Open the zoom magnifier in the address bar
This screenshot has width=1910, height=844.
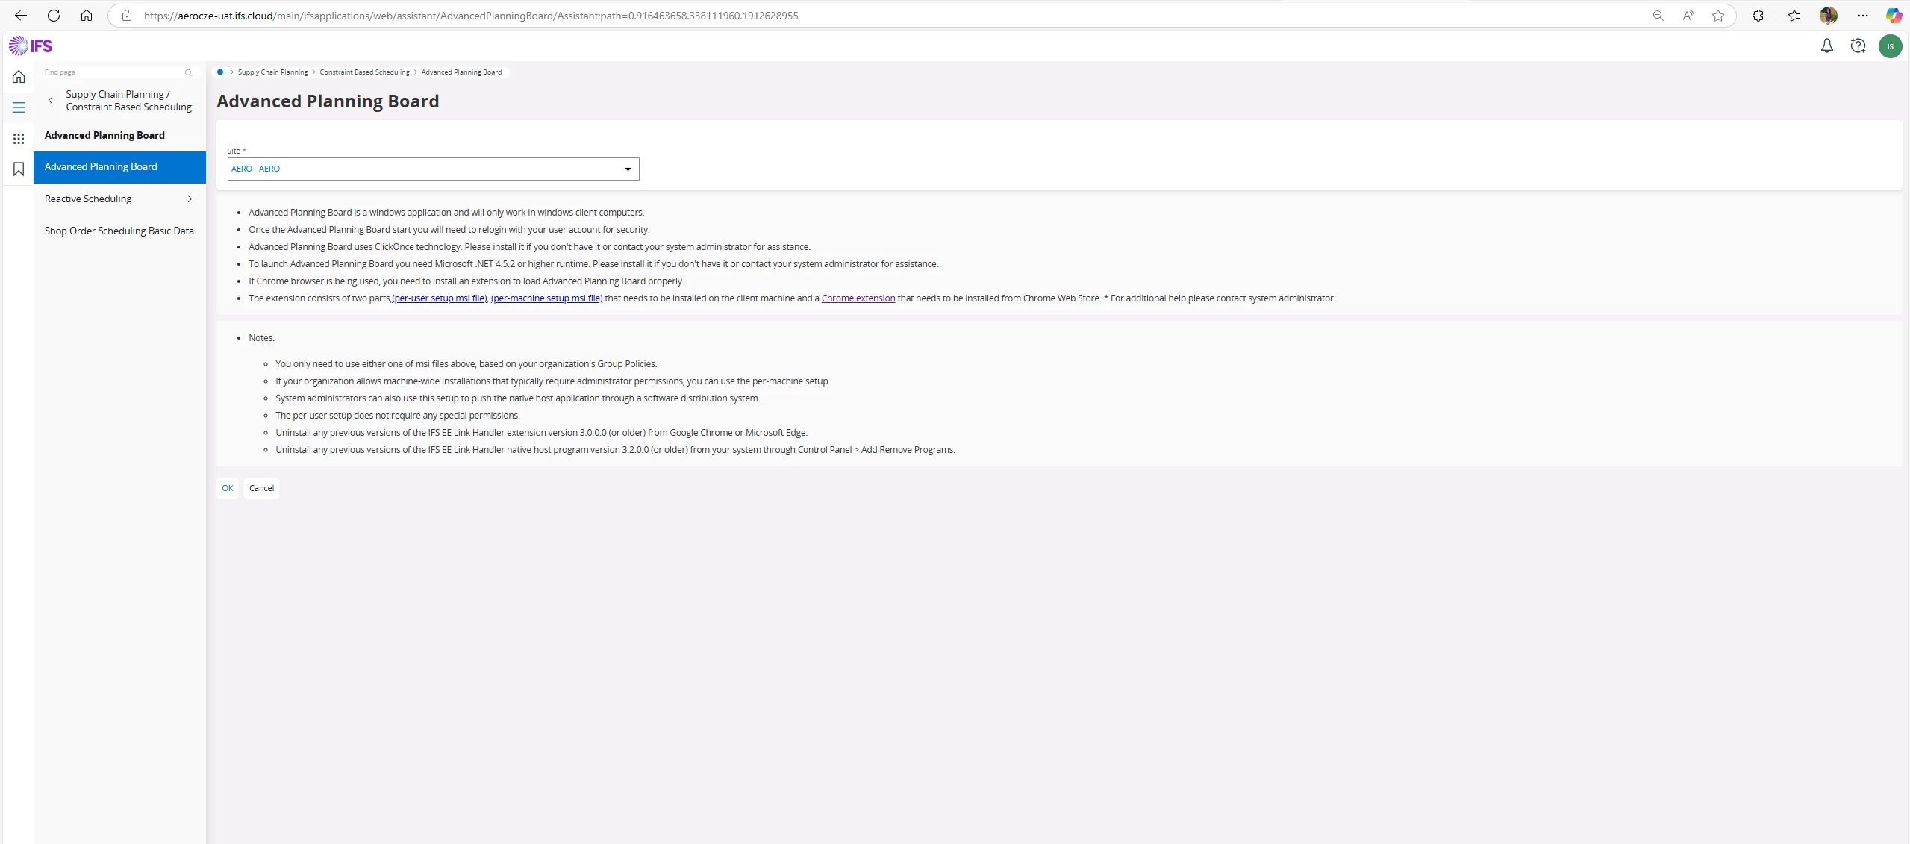point(1658,16)
